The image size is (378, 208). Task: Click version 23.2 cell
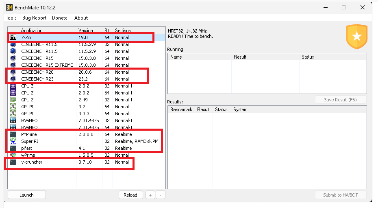click(x=83, y=79)
